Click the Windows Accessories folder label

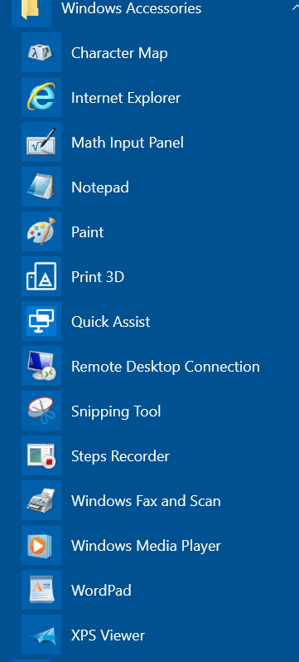click(x=131, y=8)
